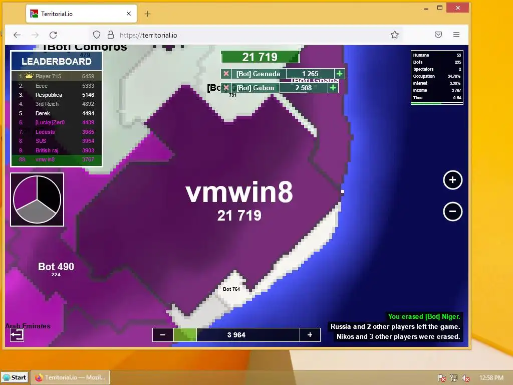Go back in the browser
The height and width of the screenshot is (385, 513).
pyautogui.click(x=17, y=35)
